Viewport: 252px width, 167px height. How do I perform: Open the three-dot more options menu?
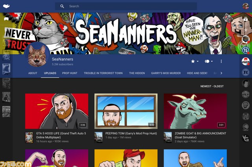(221, 61)
